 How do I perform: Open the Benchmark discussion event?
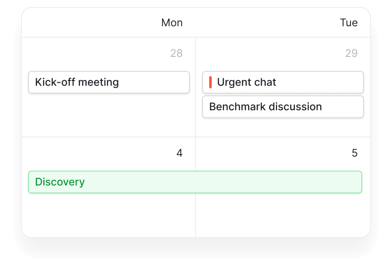point(283,107)
